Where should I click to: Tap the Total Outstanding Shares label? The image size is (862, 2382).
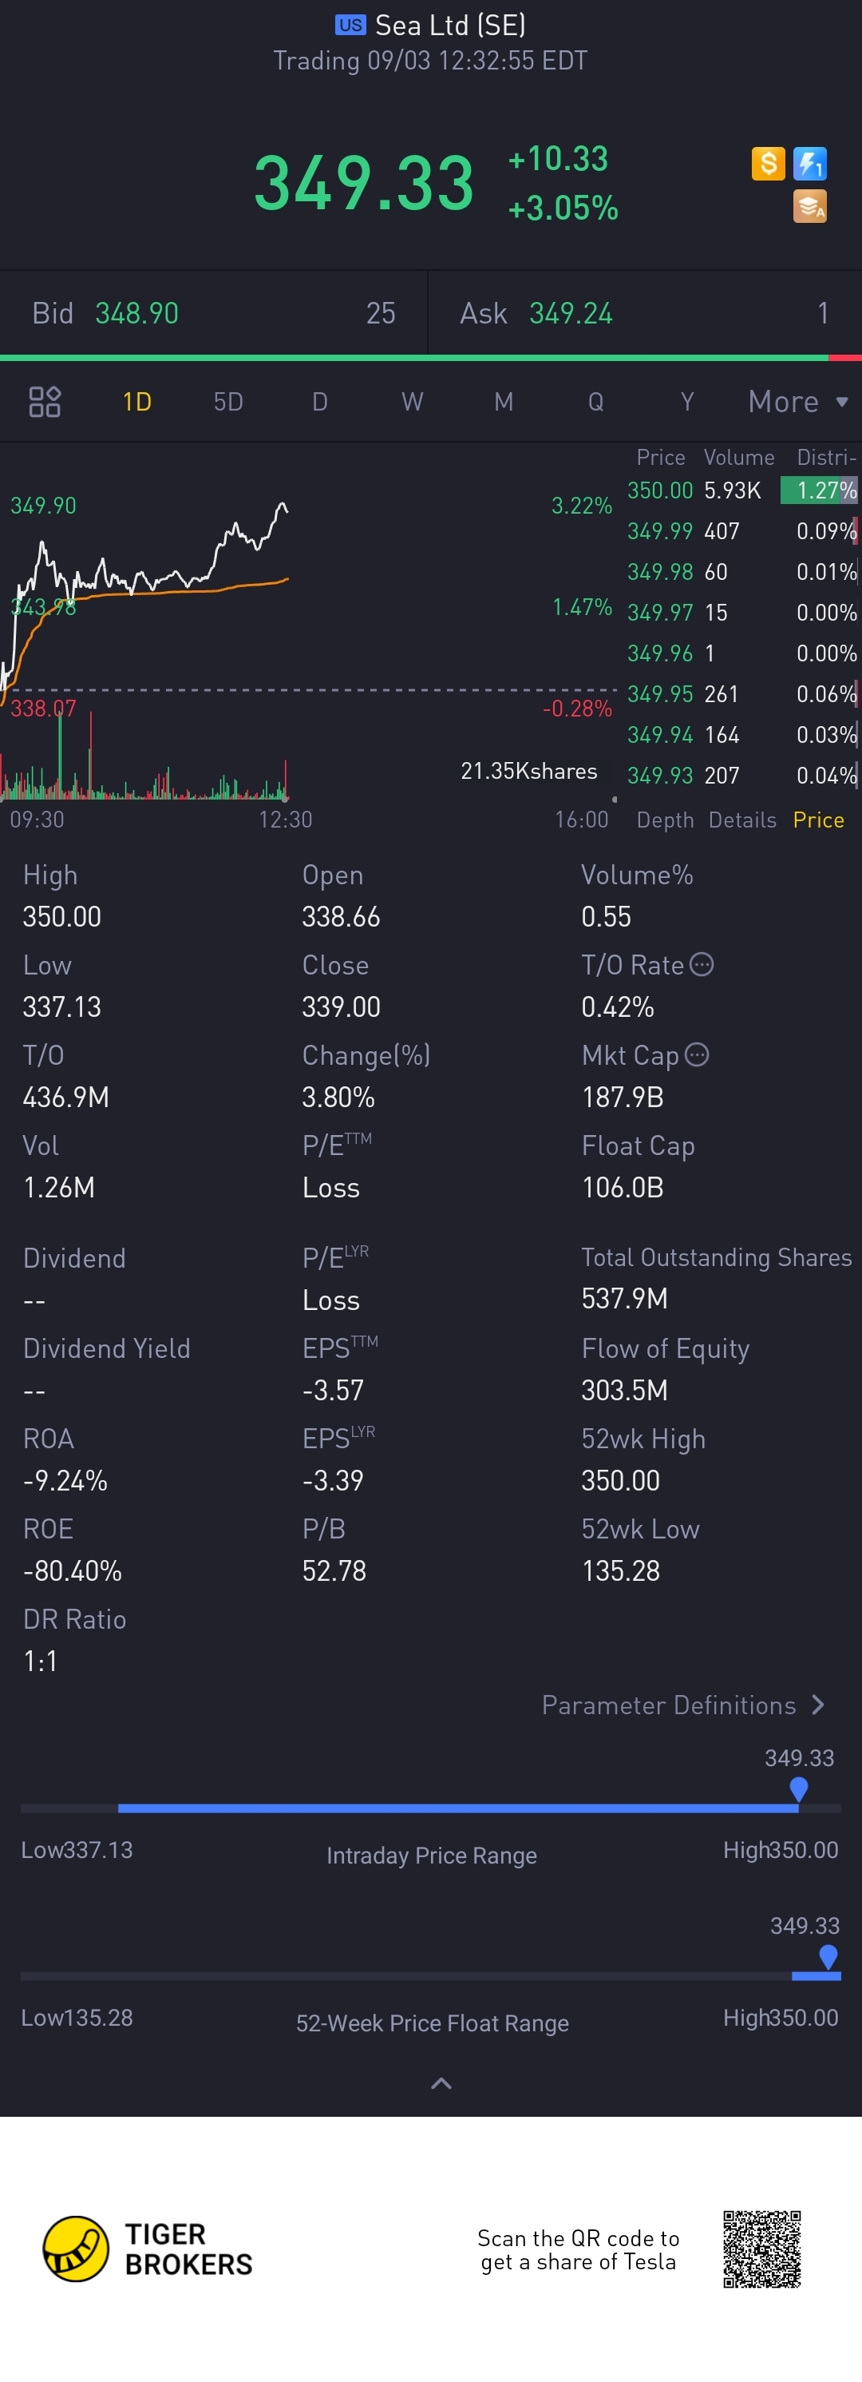point(716,1257)
